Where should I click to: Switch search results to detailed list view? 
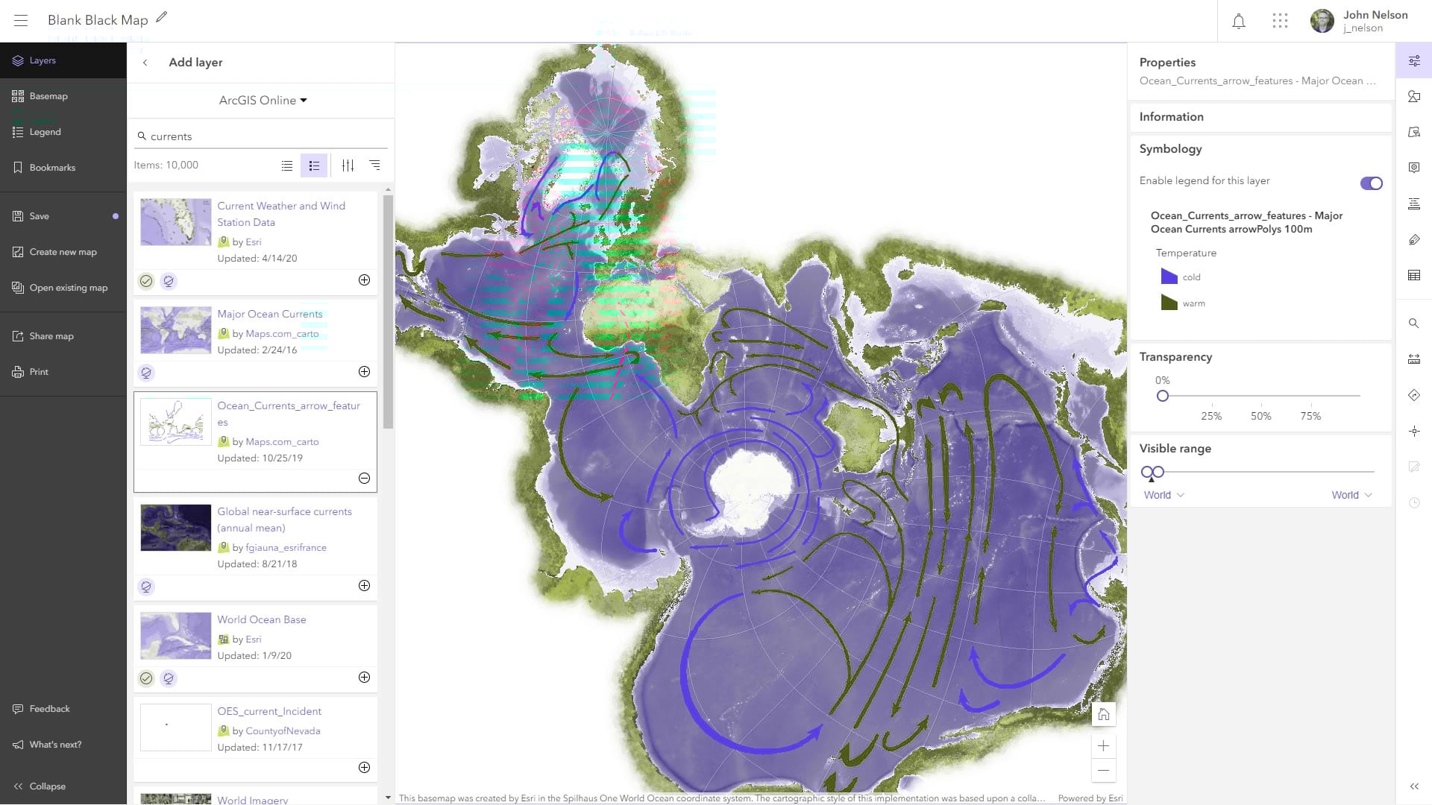pos(314,165)
